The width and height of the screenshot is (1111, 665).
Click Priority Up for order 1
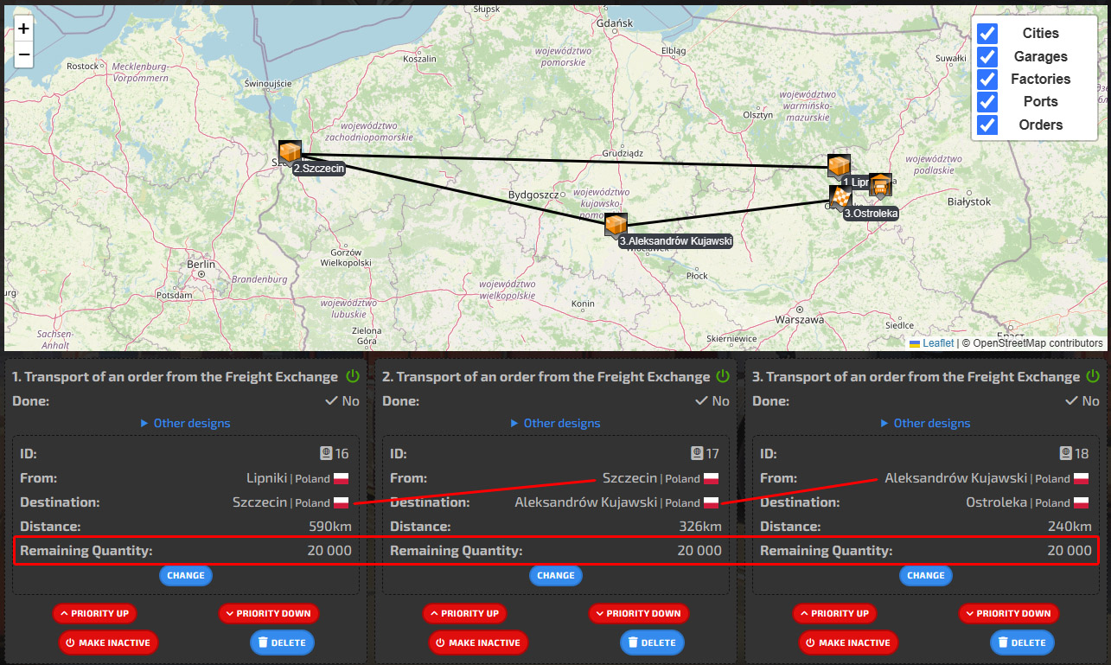pyautogui.click(x=95, y=613)
